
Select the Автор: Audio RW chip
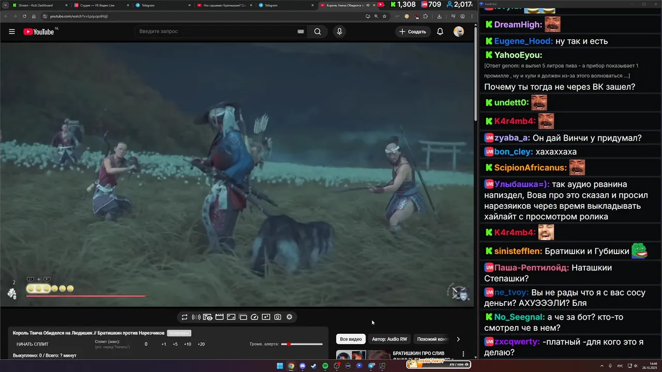click(x=389, y=339)
